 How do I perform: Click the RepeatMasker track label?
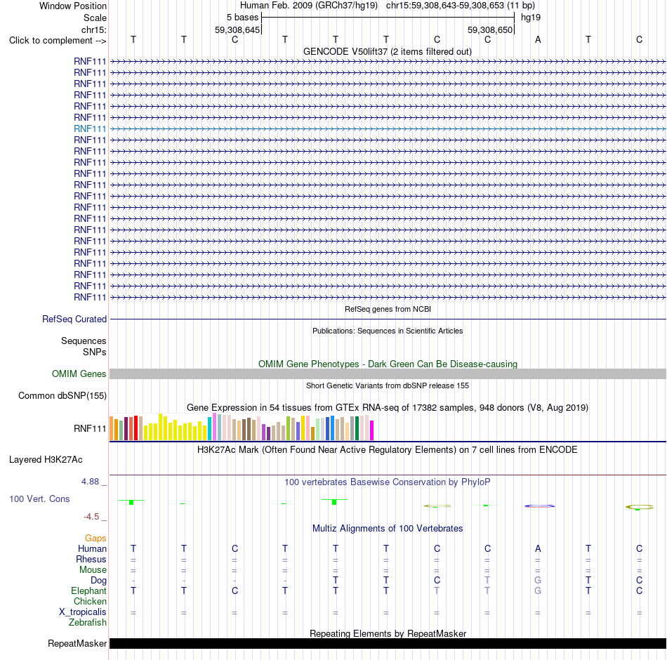point(77,643)
